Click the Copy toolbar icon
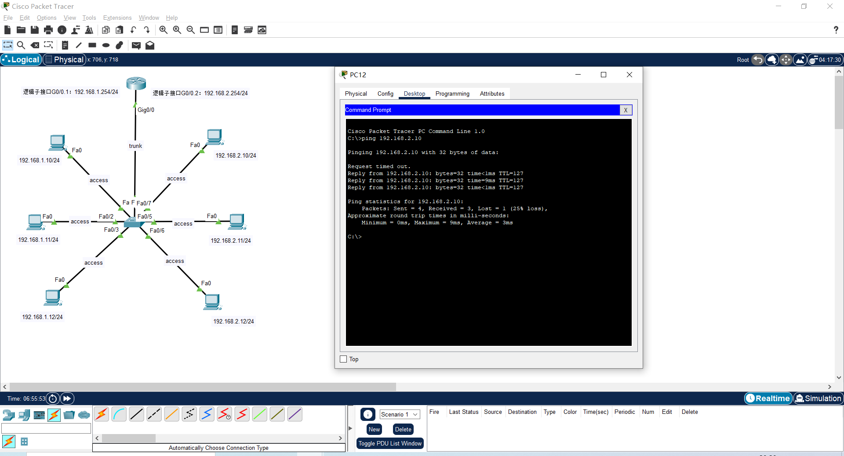Screen dimensions: 844x456 pyautogui.click(x=106, y=30)
